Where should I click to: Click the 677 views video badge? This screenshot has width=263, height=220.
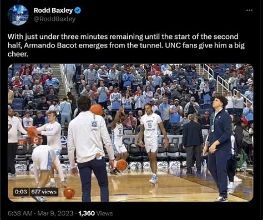44,192
